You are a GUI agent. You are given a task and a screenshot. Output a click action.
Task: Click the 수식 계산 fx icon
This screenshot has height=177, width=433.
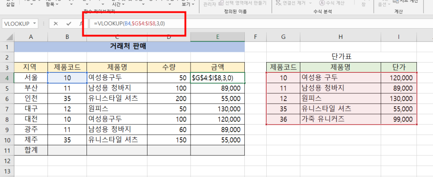322,3
